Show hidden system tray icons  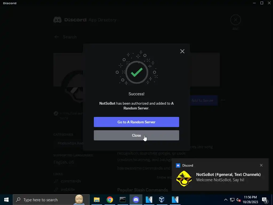coord(226,200)
